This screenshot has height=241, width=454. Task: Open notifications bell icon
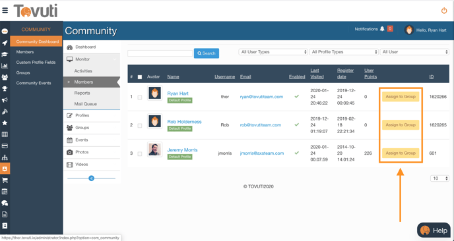pos(382,29)
